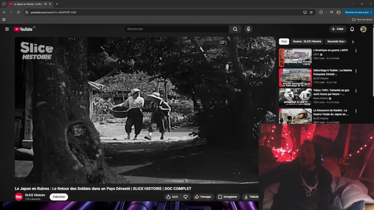
Task: Open the YouTube account avatar menu
Action: pyautogui.click(x=363, y=29)
